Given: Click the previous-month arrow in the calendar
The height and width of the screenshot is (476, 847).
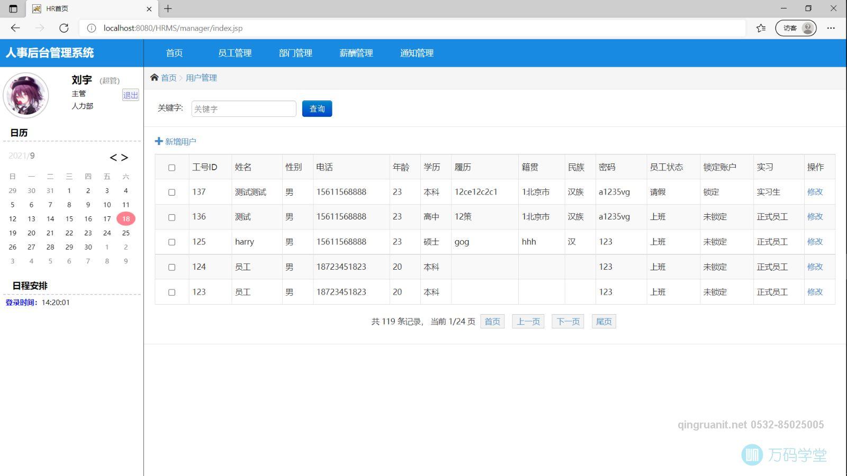Looking at the screenshot, I should [x=113, y=157].
